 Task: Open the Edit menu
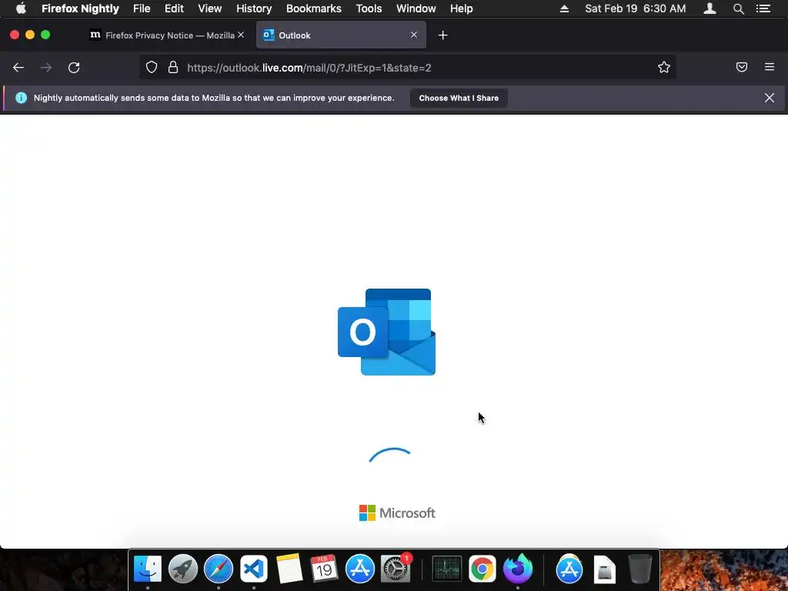174,8
